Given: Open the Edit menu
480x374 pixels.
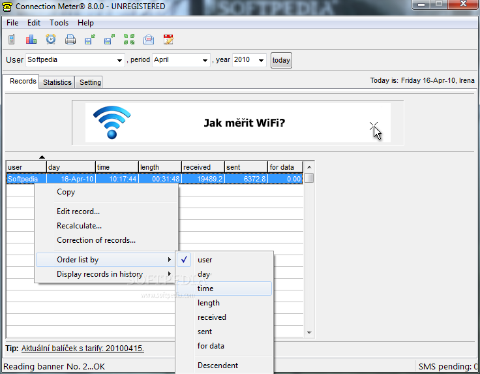Looking at the screenshot, I should (34, 23).
